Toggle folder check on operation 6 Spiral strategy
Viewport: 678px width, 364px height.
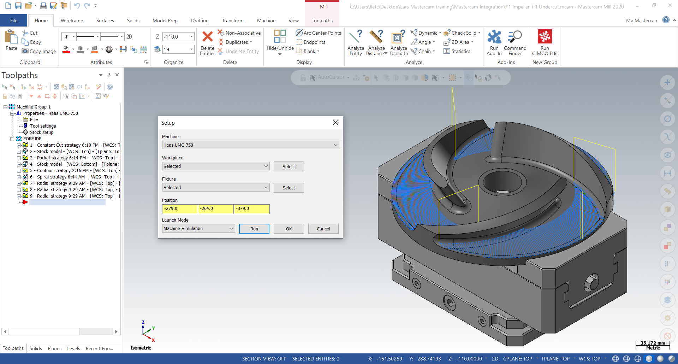click(25, 177)
